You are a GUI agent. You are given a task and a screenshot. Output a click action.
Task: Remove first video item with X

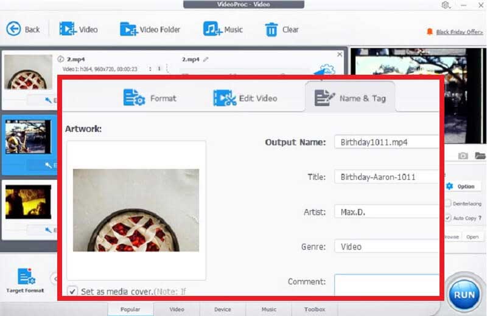(340, 54)
